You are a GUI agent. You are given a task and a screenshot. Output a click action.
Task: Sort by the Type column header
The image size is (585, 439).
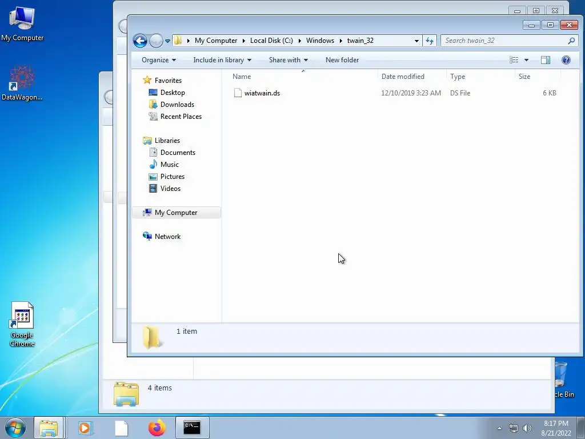click(x=458, y=77)
